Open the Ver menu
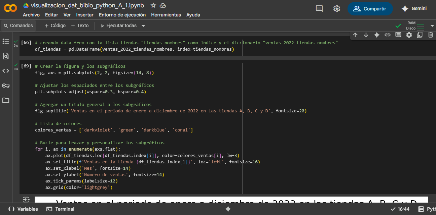Screen dimensions: 436x215 tap(67, 15)
